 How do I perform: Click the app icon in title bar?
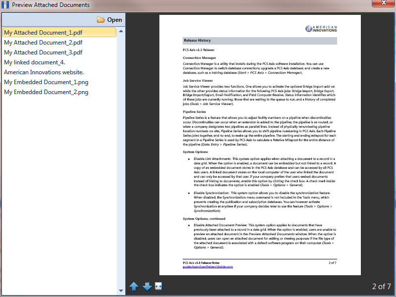[x=5, y=4]
